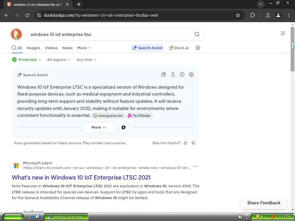The width and height of the screenshot is (295, 221).
Task: Open What's new in Windows 10 IoT Enterprise LTSC 2021
Action: [x=81, y=177]
